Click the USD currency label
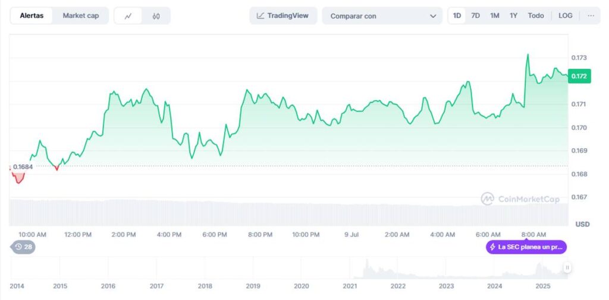 tap(582, 224)
